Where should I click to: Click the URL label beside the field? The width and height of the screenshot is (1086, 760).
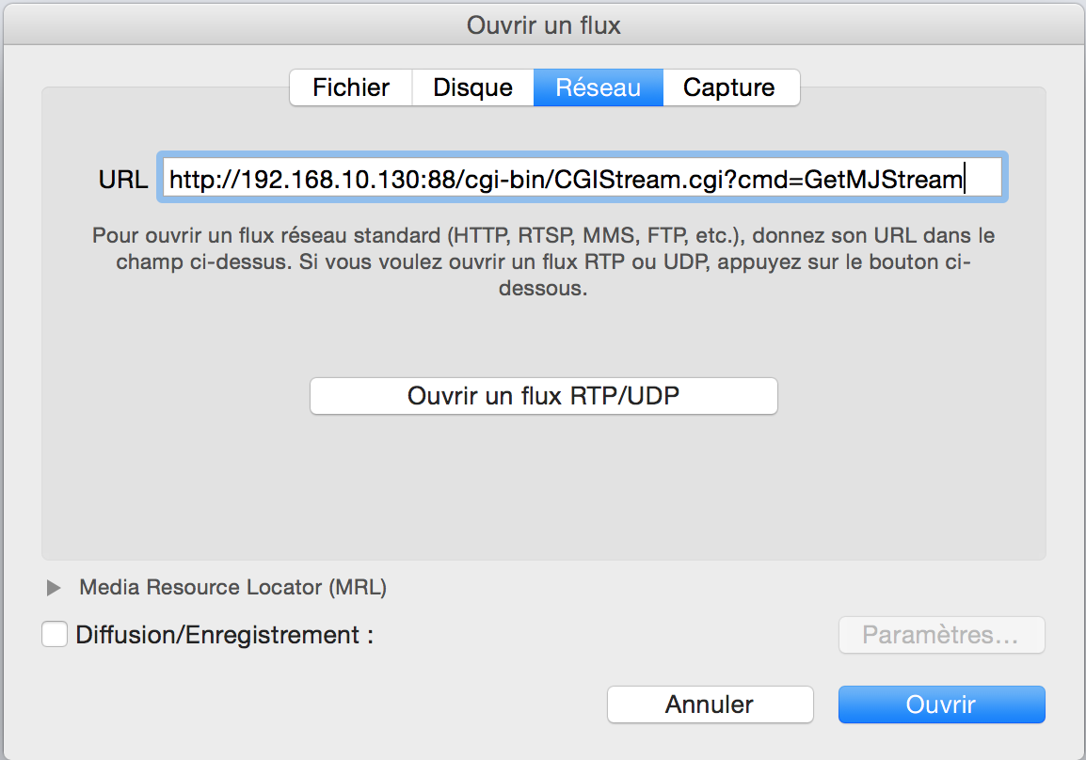(122, 180)
